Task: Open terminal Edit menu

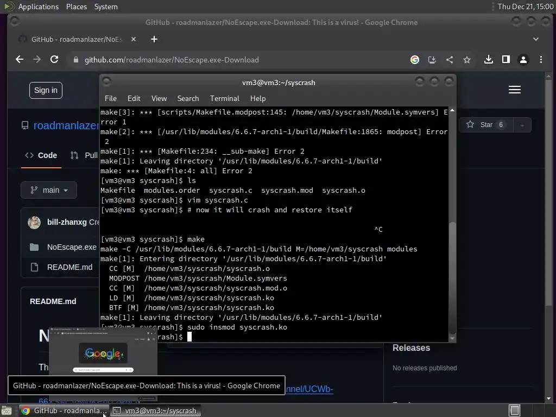Action: (x=134, y=98)
